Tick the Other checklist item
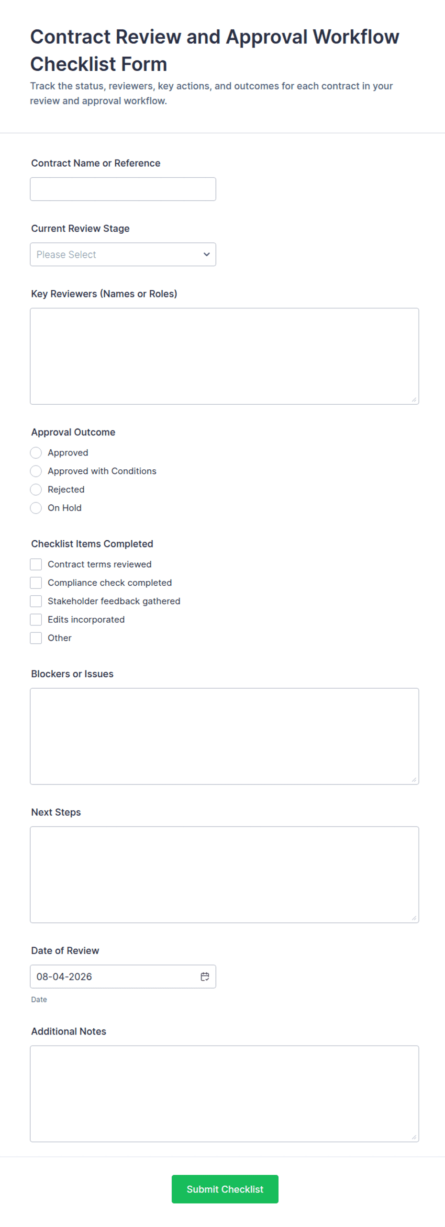Screen dimensions: 445x1227 click(x=36, y=637)
